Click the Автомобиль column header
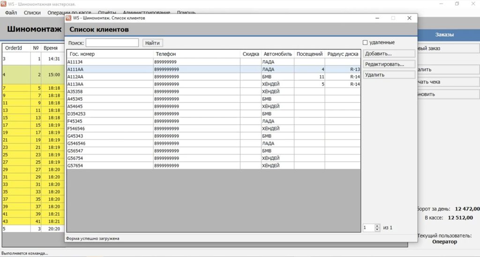The width and height of the screenshot is (480, 257). point(277,54)
